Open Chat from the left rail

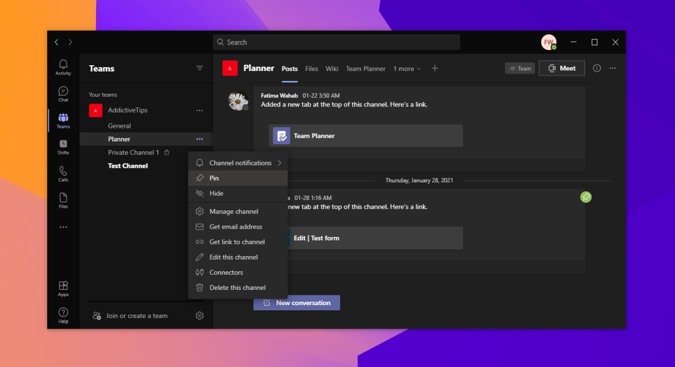(x=63, y=94)
